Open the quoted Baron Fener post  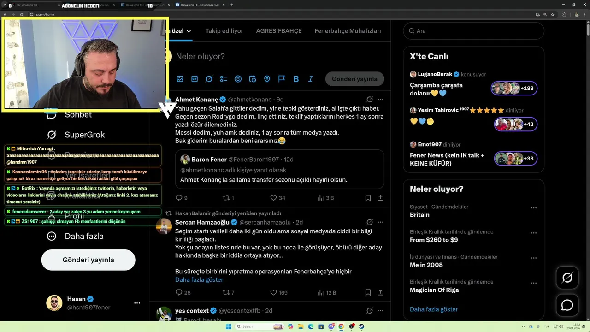[279, 169]
